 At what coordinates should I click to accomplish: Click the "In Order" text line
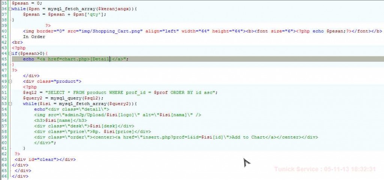(x=34, y=37)
